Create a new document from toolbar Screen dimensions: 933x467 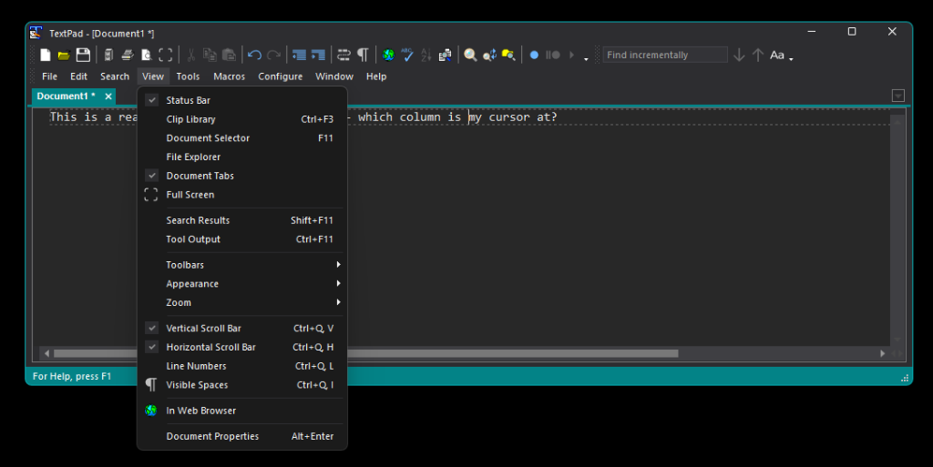pyautogui.click(x=46, y=55)
